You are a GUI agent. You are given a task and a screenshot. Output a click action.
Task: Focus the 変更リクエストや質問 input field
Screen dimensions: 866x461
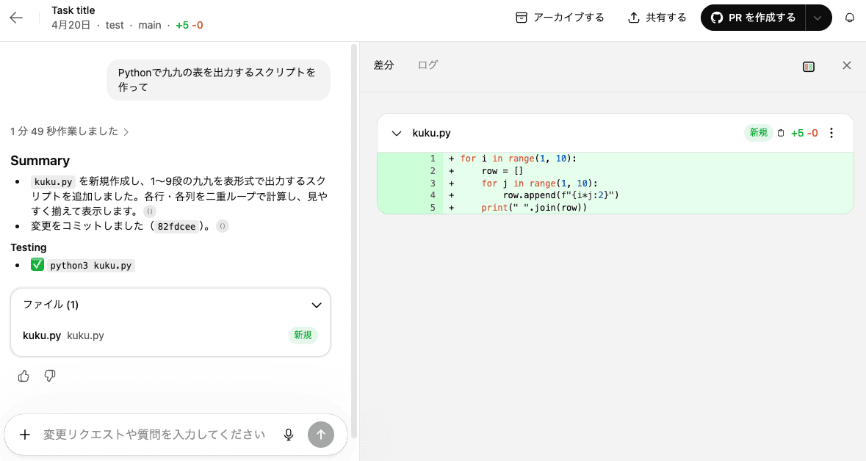[155, 435]
